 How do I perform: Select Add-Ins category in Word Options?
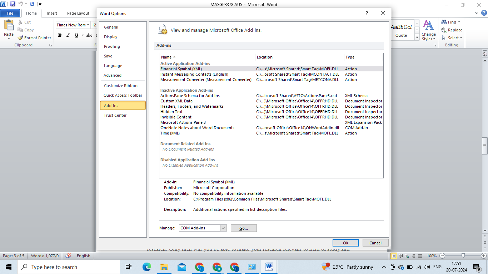(x=123, y=106)
